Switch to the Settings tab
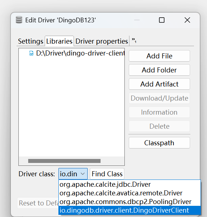Screen dimensions: 207x217 click(31, 41)
